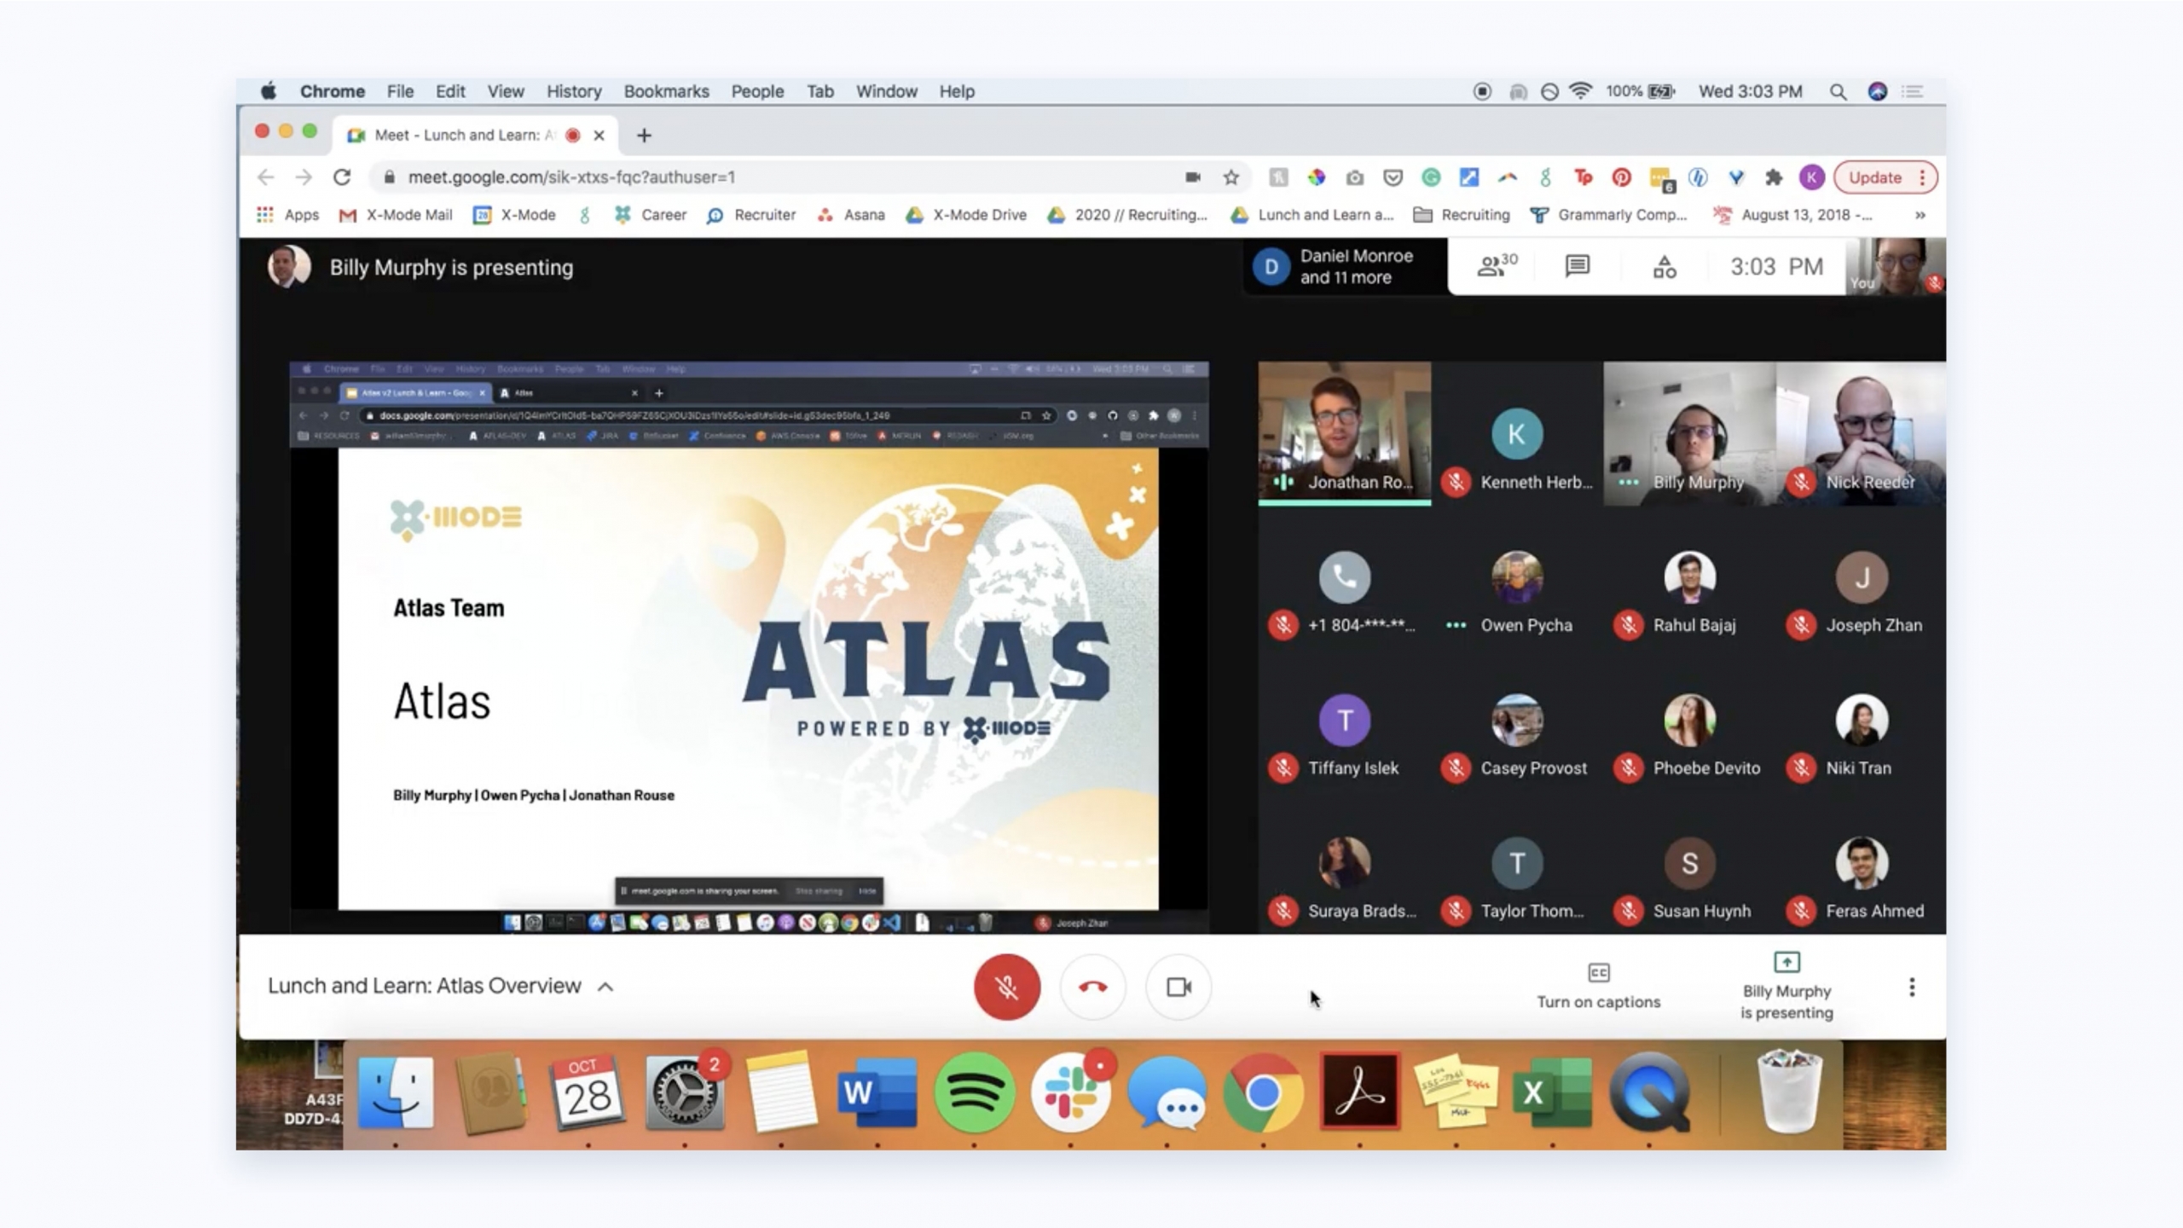Click the Daniel Monroe and 11 more tile

click(1345, 267)
